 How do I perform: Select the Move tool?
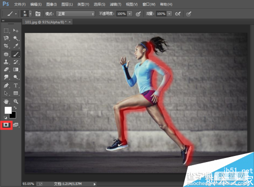click(16, 30)
